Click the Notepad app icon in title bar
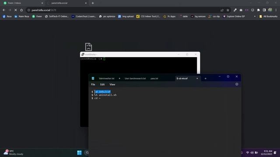 [x=93, y=78]
